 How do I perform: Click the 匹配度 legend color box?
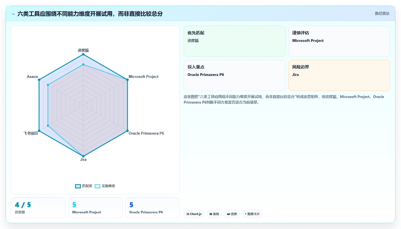click(x=78, y=186)
